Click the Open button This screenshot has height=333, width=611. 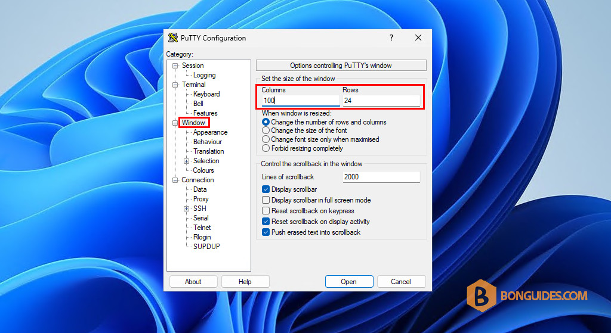pos(348,282)
